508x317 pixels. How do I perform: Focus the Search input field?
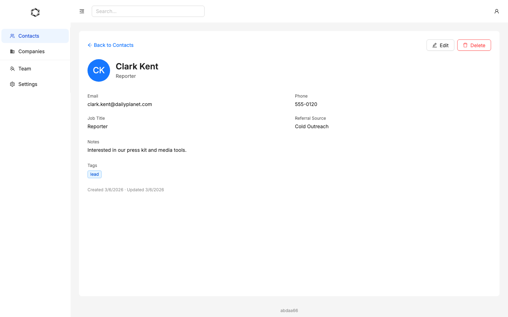pos(148,11)
